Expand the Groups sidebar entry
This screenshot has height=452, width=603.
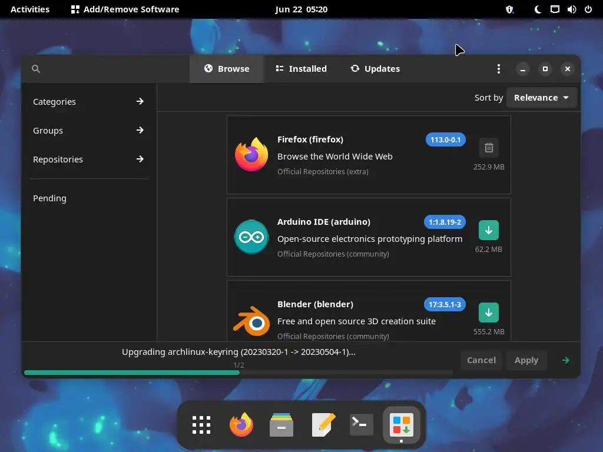[x=88, y=130]
